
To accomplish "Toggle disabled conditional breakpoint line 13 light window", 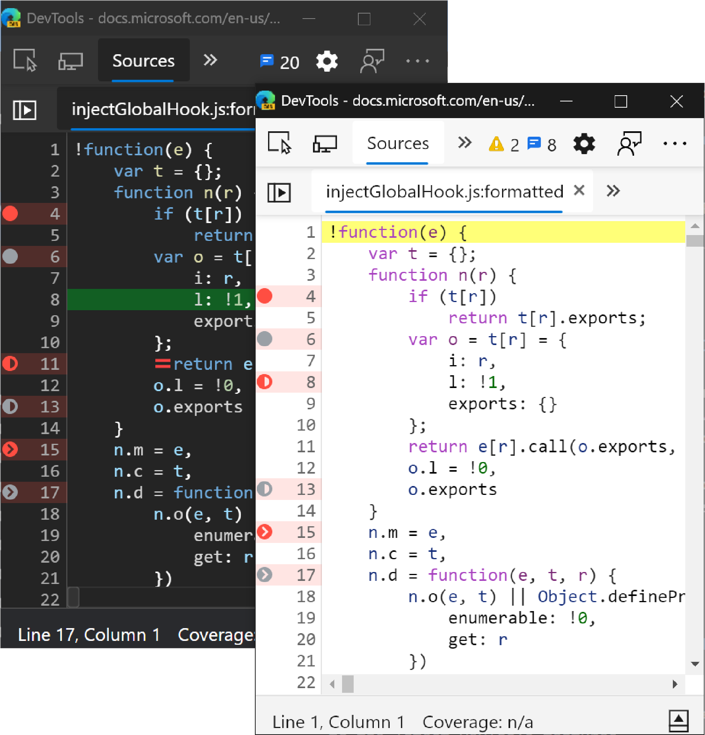I will pyautogui.click(x=265, y=489).
